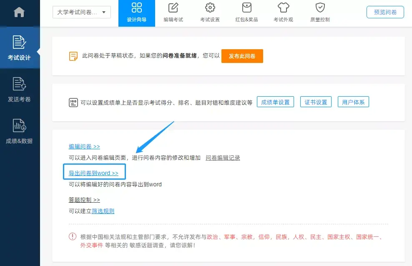
Task: Open the 筛选规则 filter rules link
Action: [x=103, y=211]
